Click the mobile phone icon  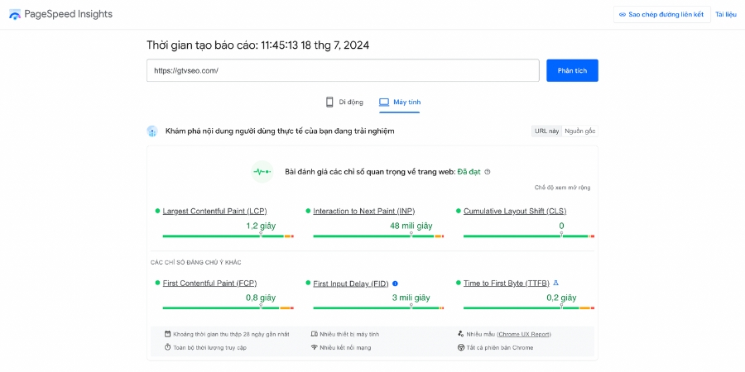pyautogui.click(x=329, y=102)
